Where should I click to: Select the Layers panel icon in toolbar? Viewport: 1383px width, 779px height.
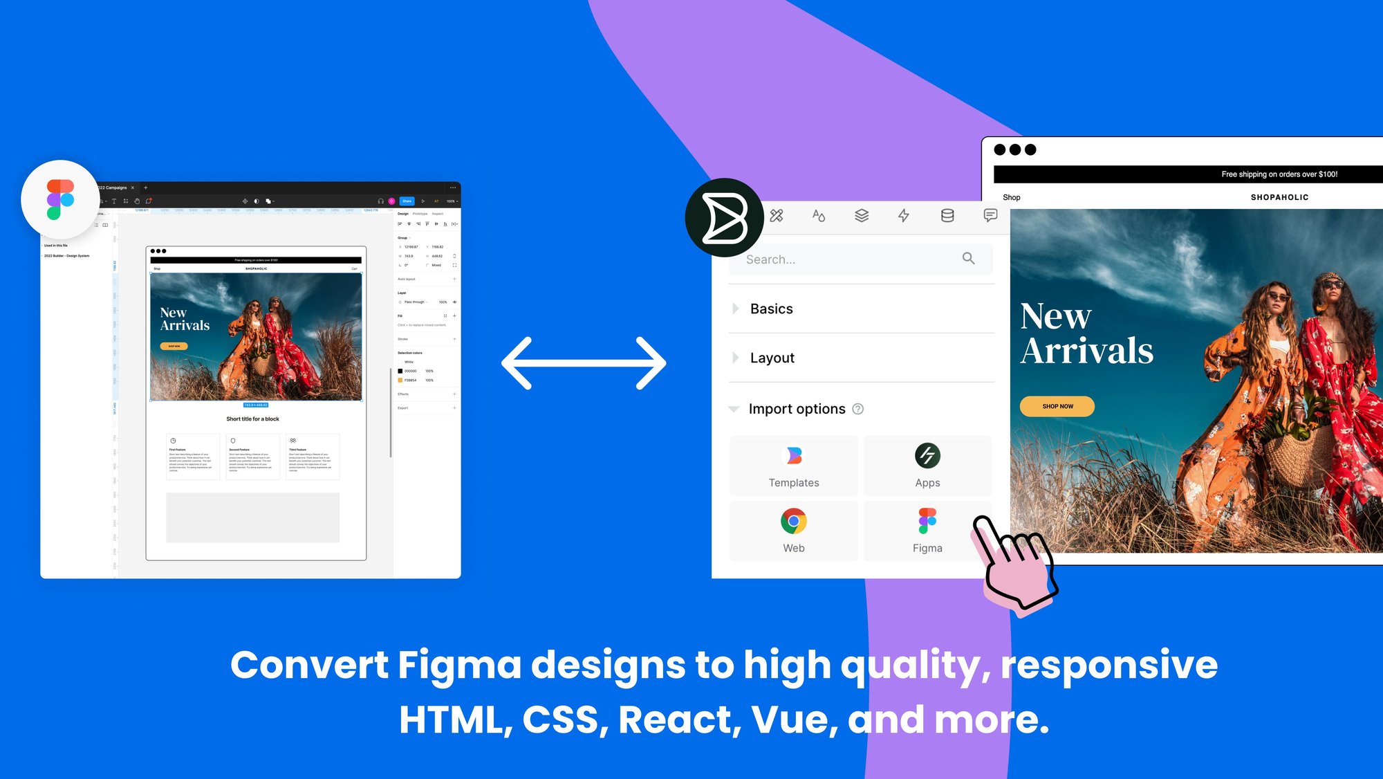pyautogui.click(x=861, y=214)
